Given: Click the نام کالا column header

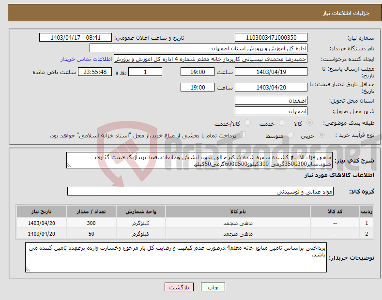Looking at the screenshot, I should 238,211.
